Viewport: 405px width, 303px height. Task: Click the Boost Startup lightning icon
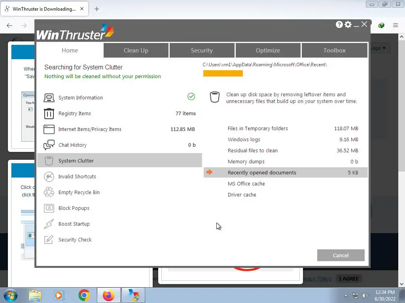click(x=49, y=224)
